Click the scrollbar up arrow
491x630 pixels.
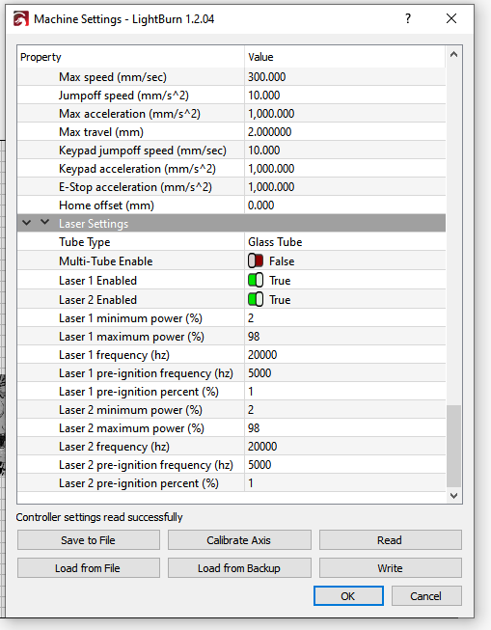pos(453,54)
